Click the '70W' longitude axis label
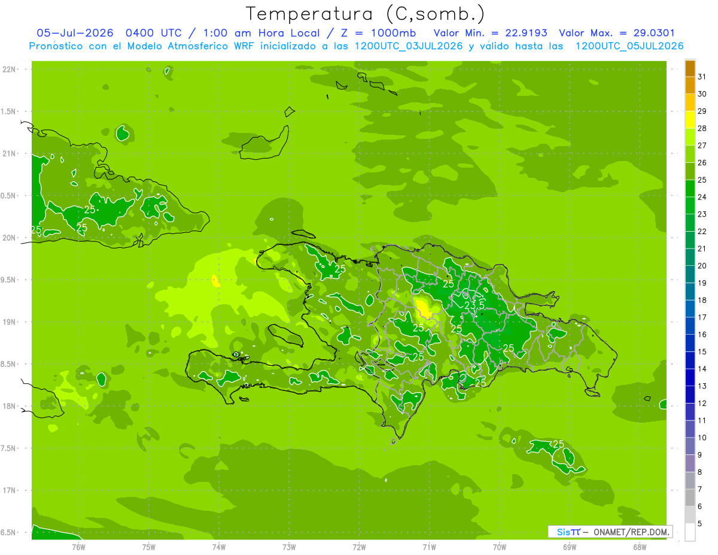 click(500, 547)
